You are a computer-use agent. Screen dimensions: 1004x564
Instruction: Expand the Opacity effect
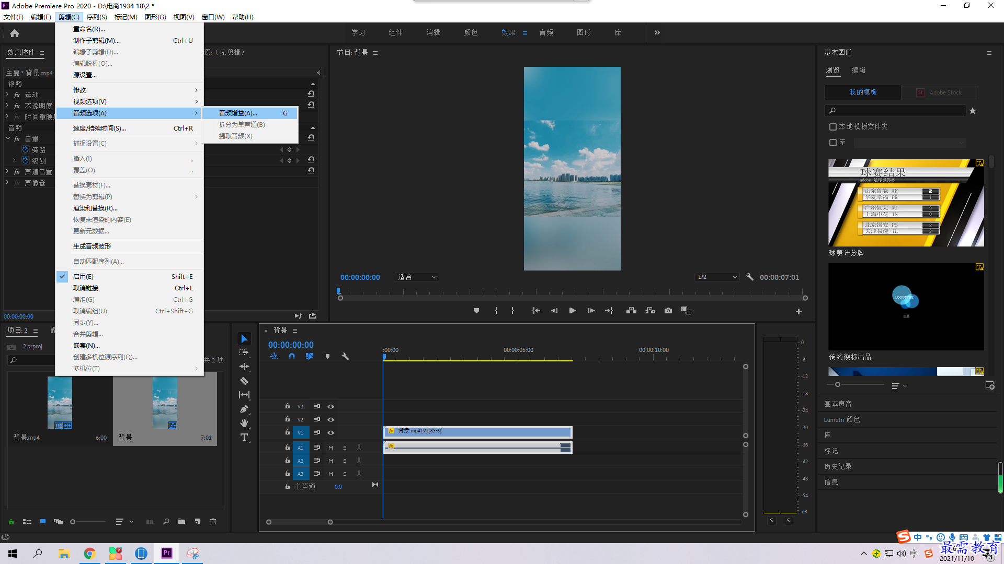[7, 106]
